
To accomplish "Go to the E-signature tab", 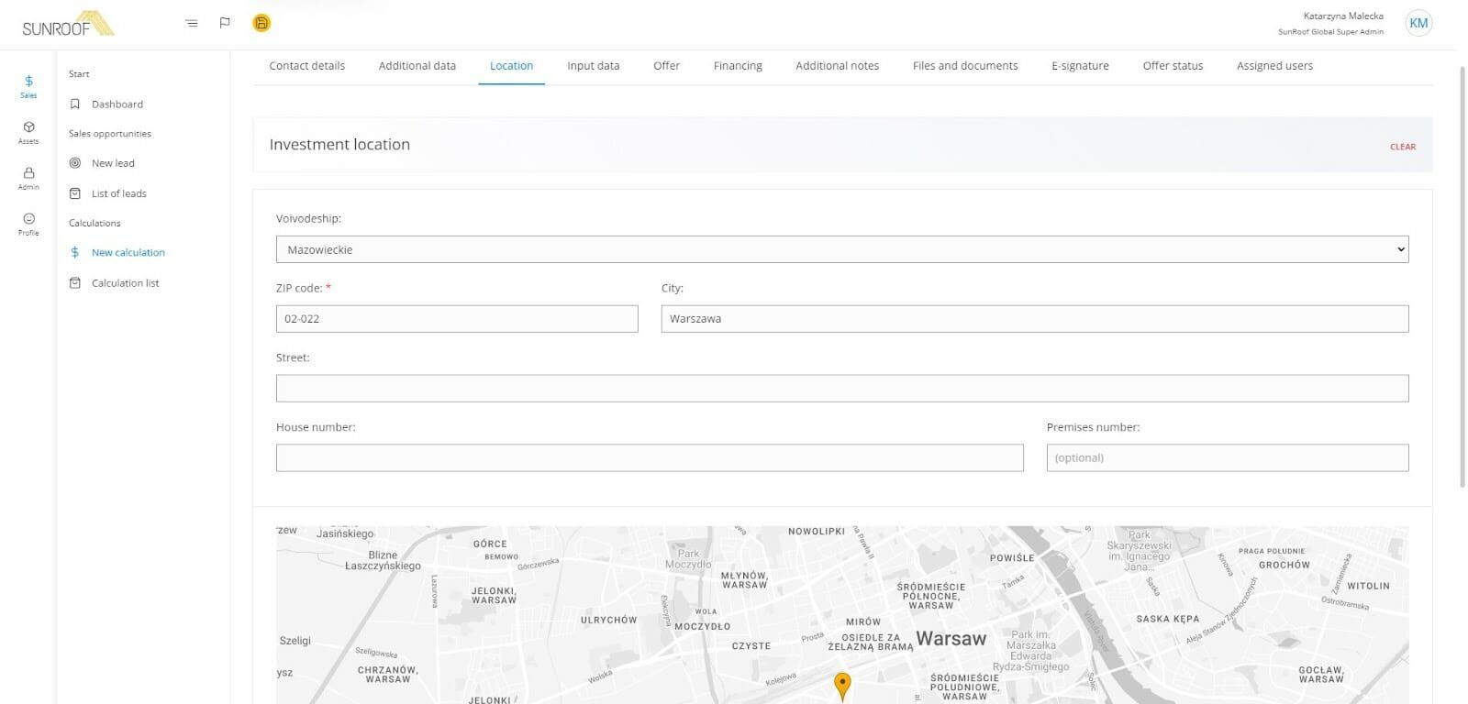I will coord(1080,66).
